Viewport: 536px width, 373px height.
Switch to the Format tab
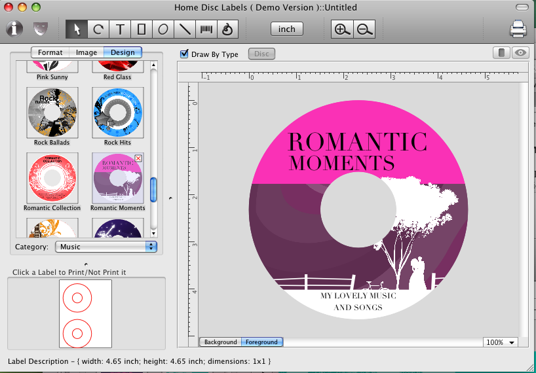(50, 52)
